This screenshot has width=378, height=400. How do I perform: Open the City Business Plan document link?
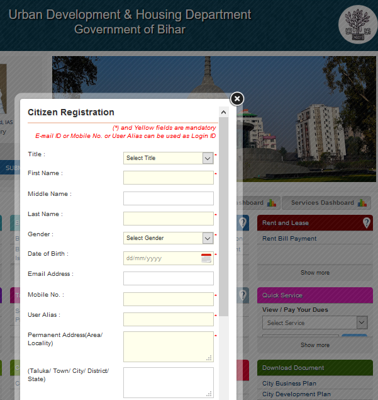(289, 383)
